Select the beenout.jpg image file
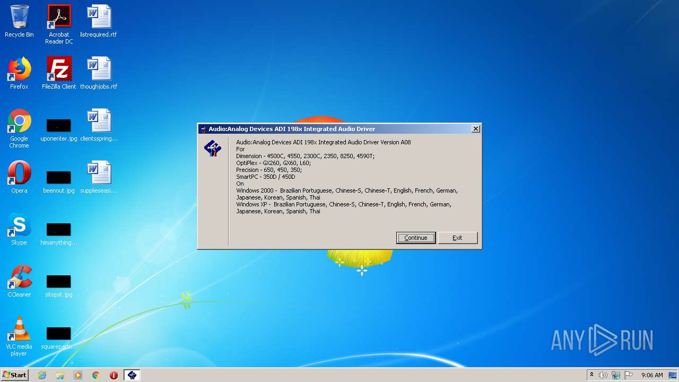This screenshot has height=382, width=679. click(59, 183)
